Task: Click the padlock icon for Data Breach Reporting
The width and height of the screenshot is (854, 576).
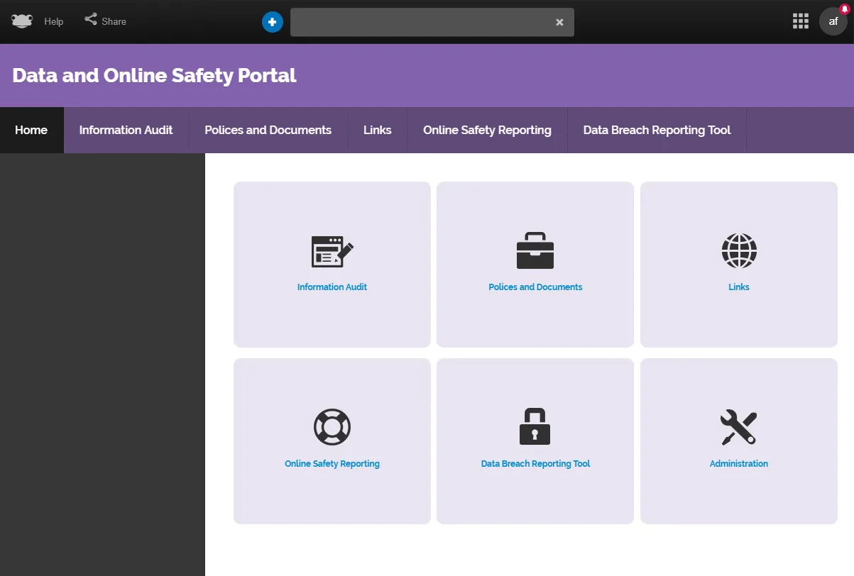Action: click(x=535, y=426)
